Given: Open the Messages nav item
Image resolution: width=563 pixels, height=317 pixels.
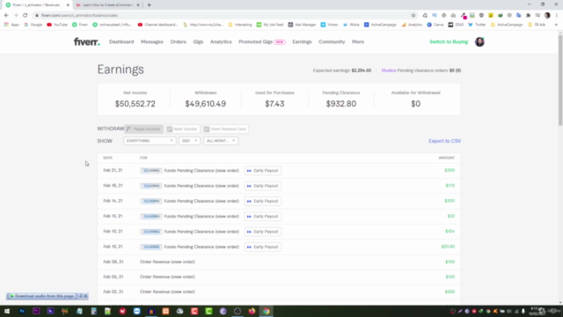Looking at the screenshot, I should click(x=152, y=41).
